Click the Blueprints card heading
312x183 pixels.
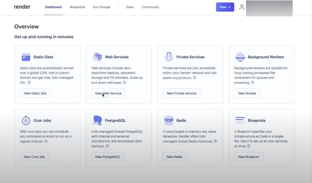coord(257,120)
